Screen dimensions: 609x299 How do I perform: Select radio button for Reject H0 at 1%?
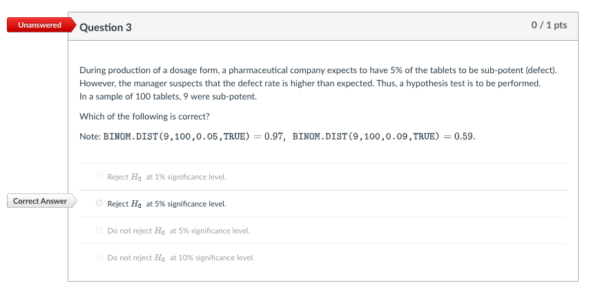point(99,177)
